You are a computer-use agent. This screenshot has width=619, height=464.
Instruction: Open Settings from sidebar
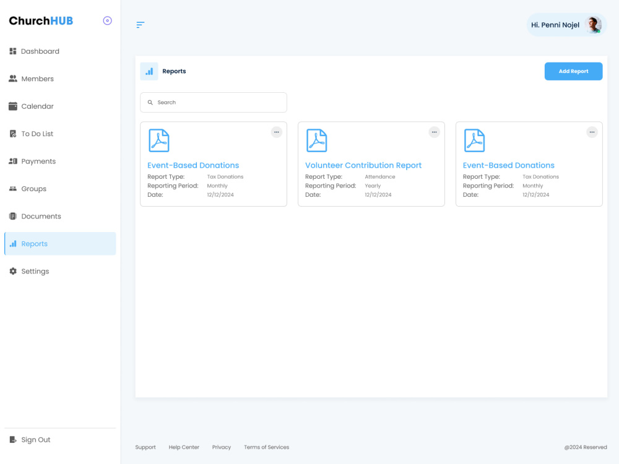click(60, 271)
